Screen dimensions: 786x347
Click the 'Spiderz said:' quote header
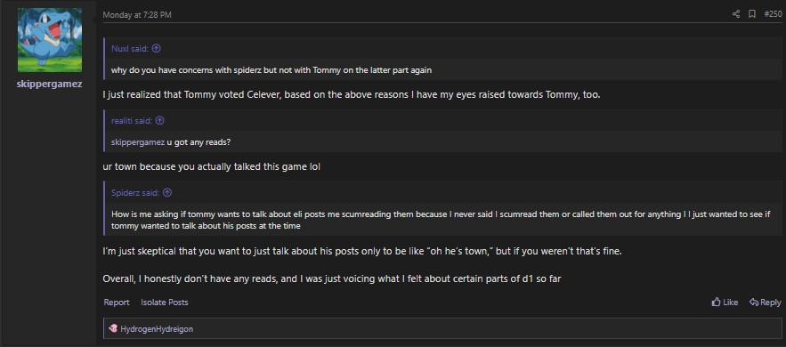[x=135, y=193]
